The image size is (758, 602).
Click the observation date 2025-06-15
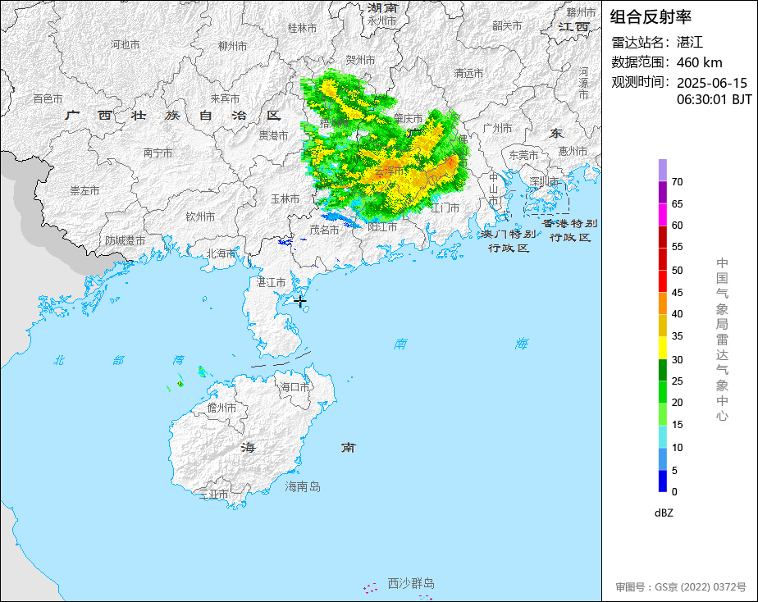pyautogui.click(x=712, y=83)
